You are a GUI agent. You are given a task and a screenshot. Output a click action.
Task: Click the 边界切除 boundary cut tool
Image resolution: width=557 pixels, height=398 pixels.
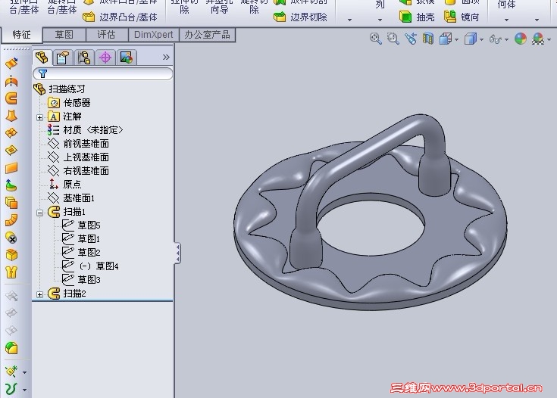pos(300,17)
